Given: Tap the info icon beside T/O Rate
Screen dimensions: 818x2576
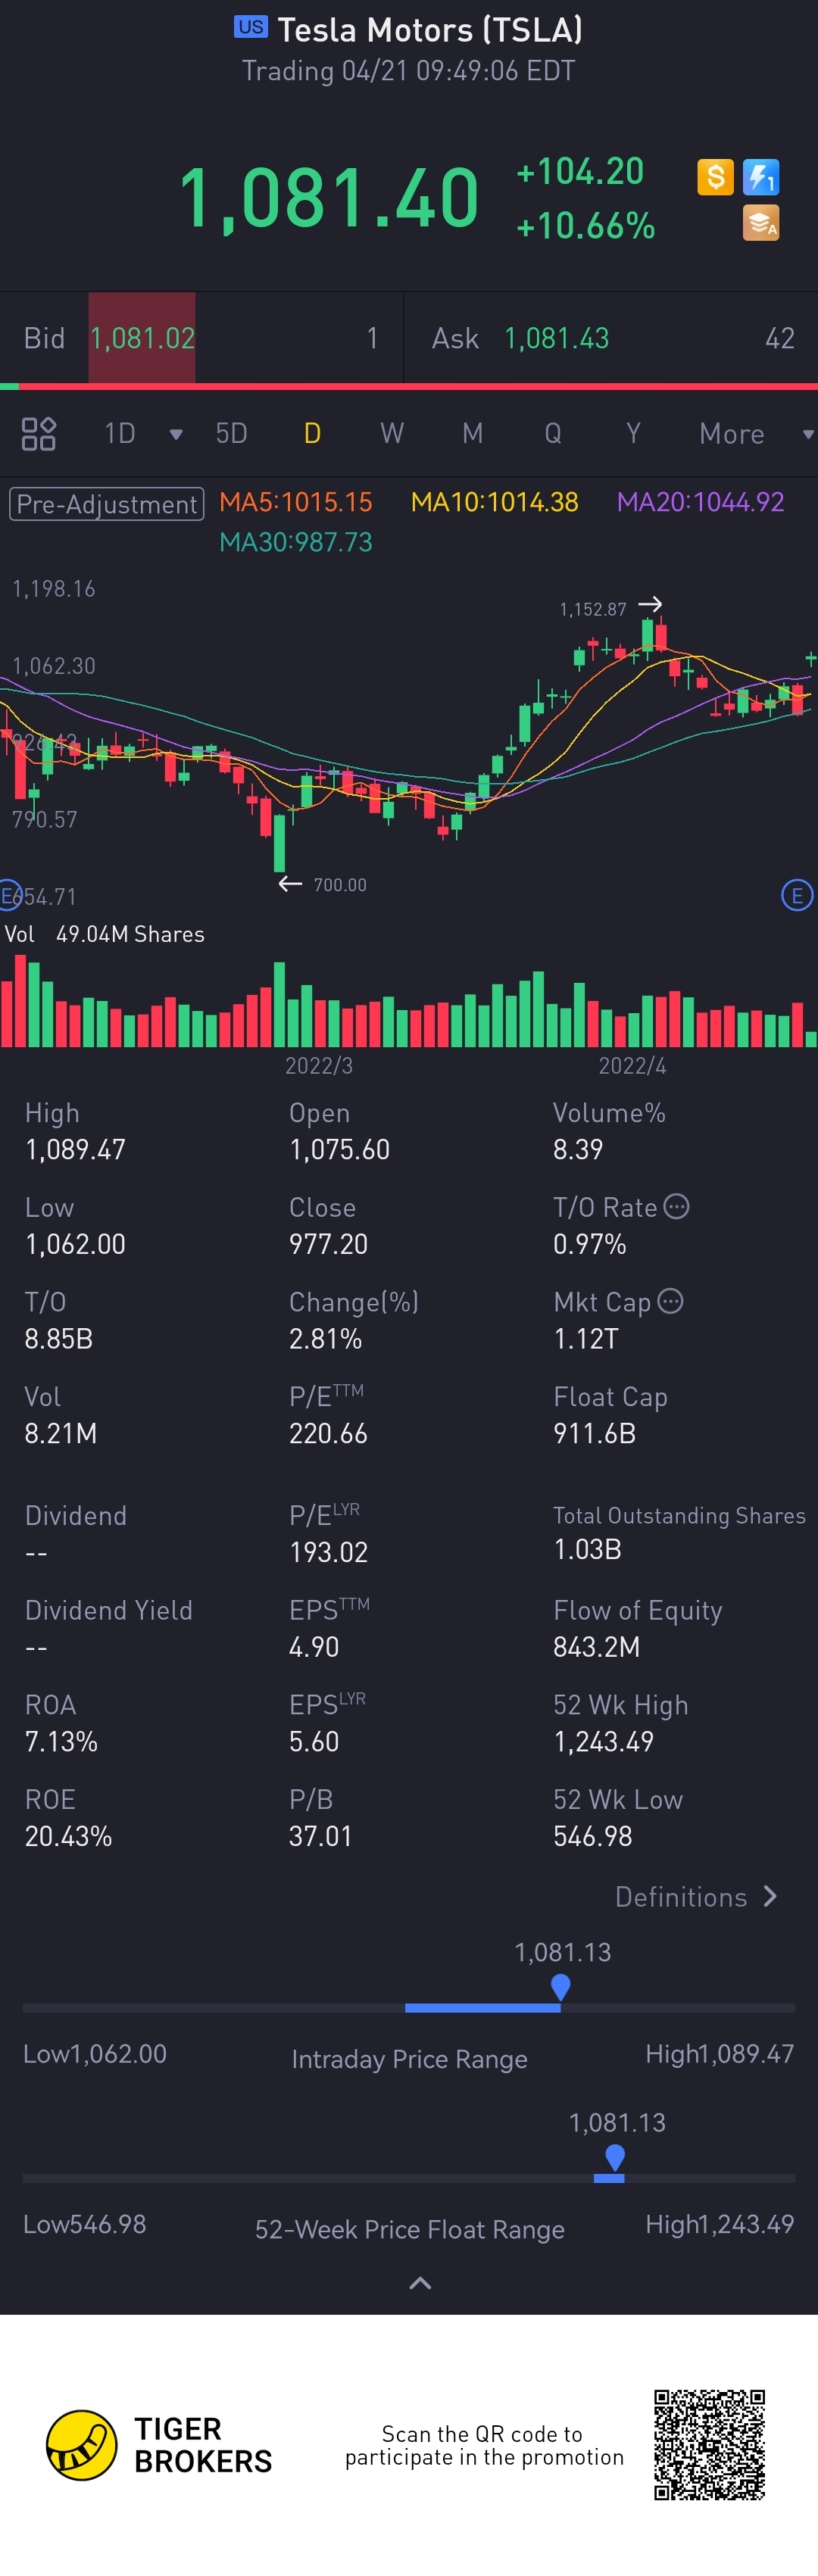Looking at the screenshot, I should click(x=677, y=1207).
